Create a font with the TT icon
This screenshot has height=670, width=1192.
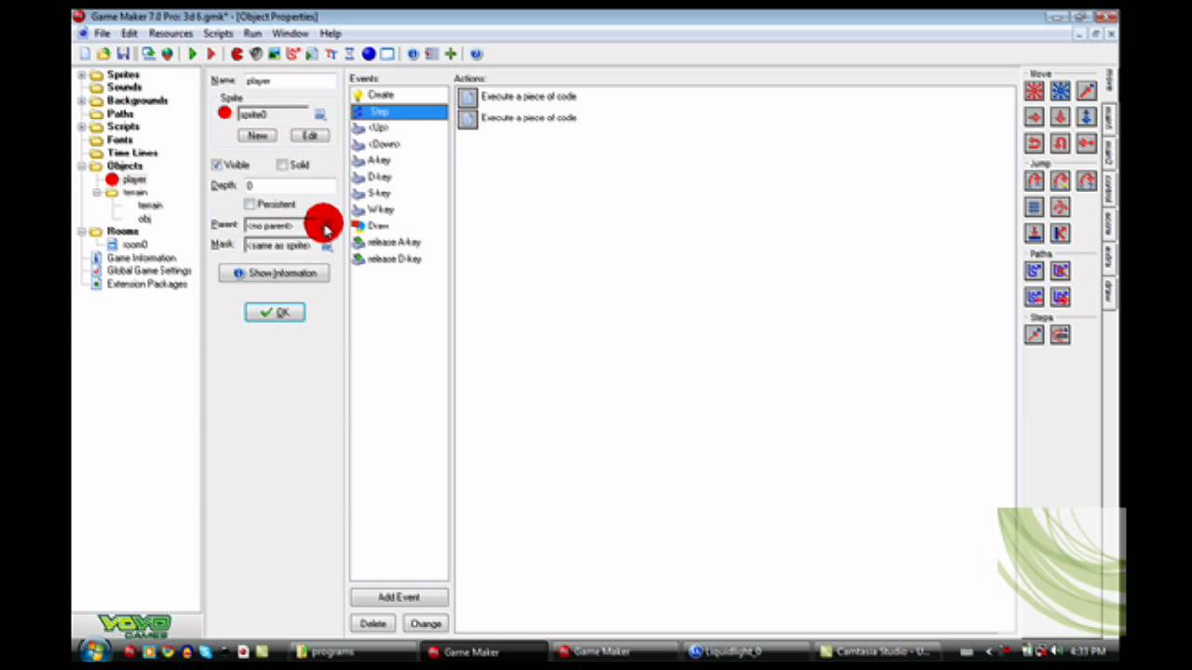[331, 54]
